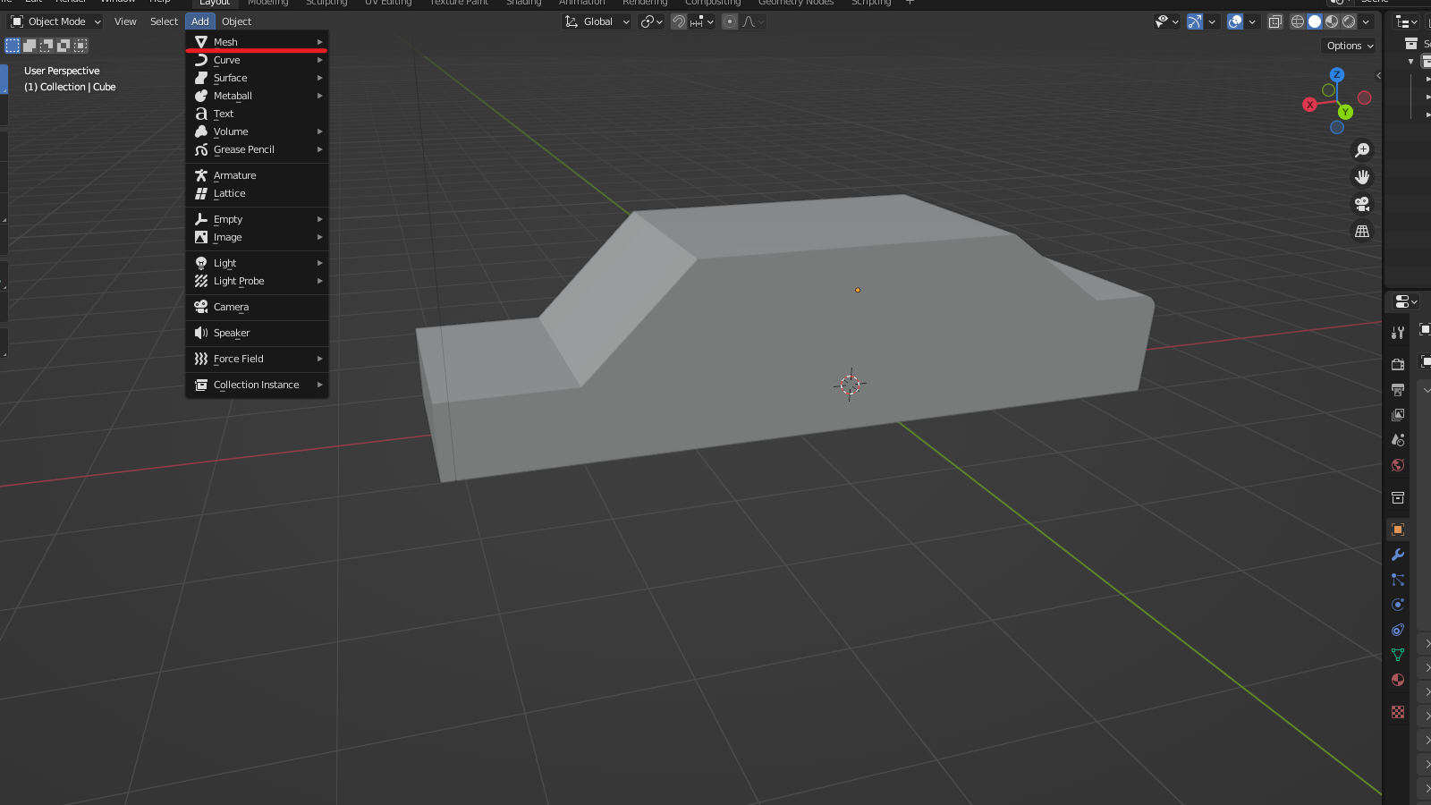
Task: Open the pivot point dropdown
Action: [x=652, y=21]
